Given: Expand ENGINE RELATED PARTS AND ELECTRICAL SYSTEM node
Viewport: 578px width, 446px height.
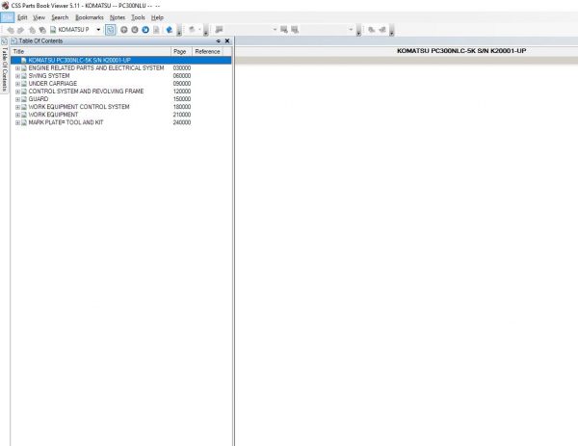Looking at the screenshot, I should [17, 68].
